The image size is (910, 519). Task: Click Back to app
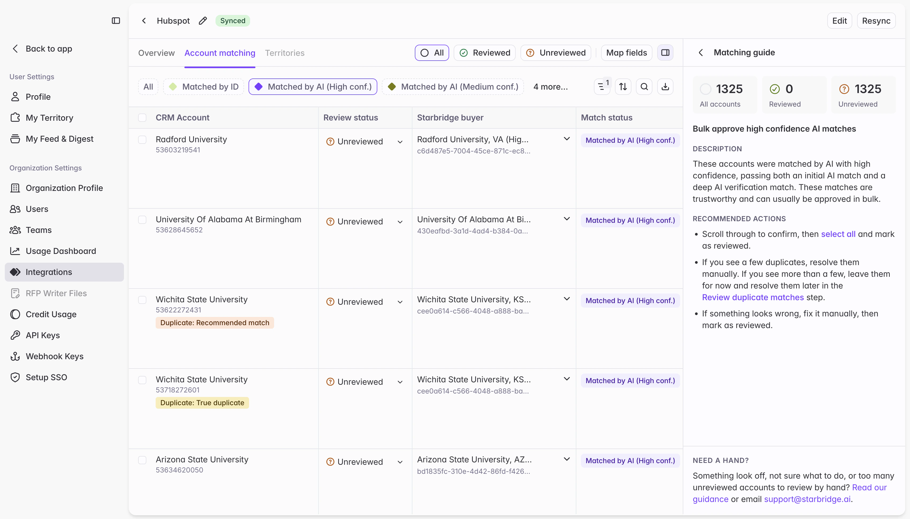(x=42, y=49)
